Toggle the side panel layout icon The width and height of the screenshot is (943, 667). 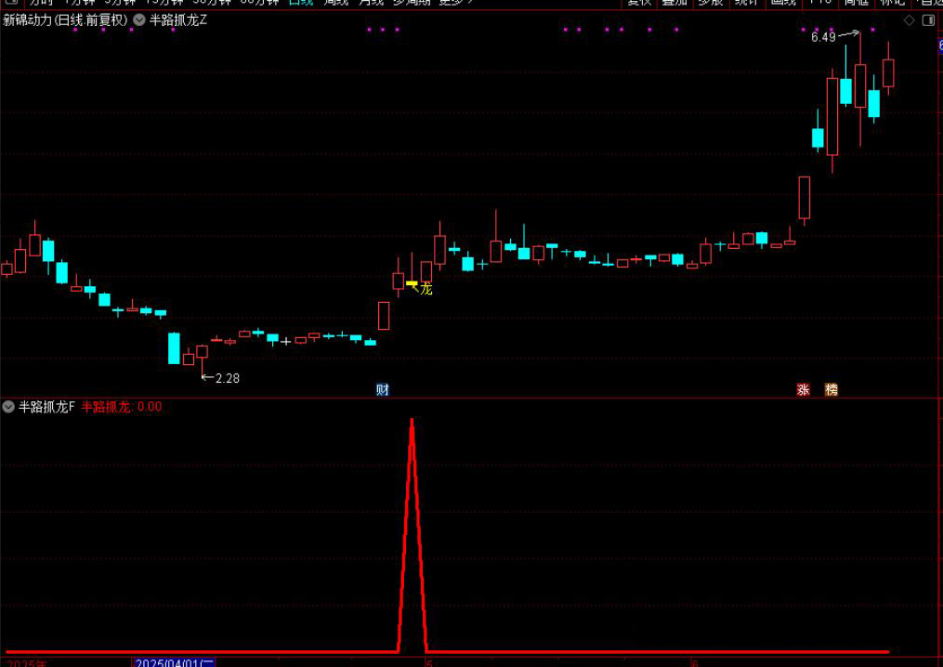click(928, 20)
